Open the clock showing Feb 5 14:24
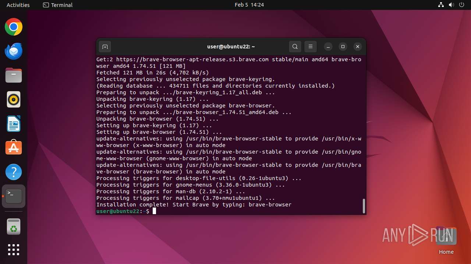The image size is (471, 264). pos(249,5)
